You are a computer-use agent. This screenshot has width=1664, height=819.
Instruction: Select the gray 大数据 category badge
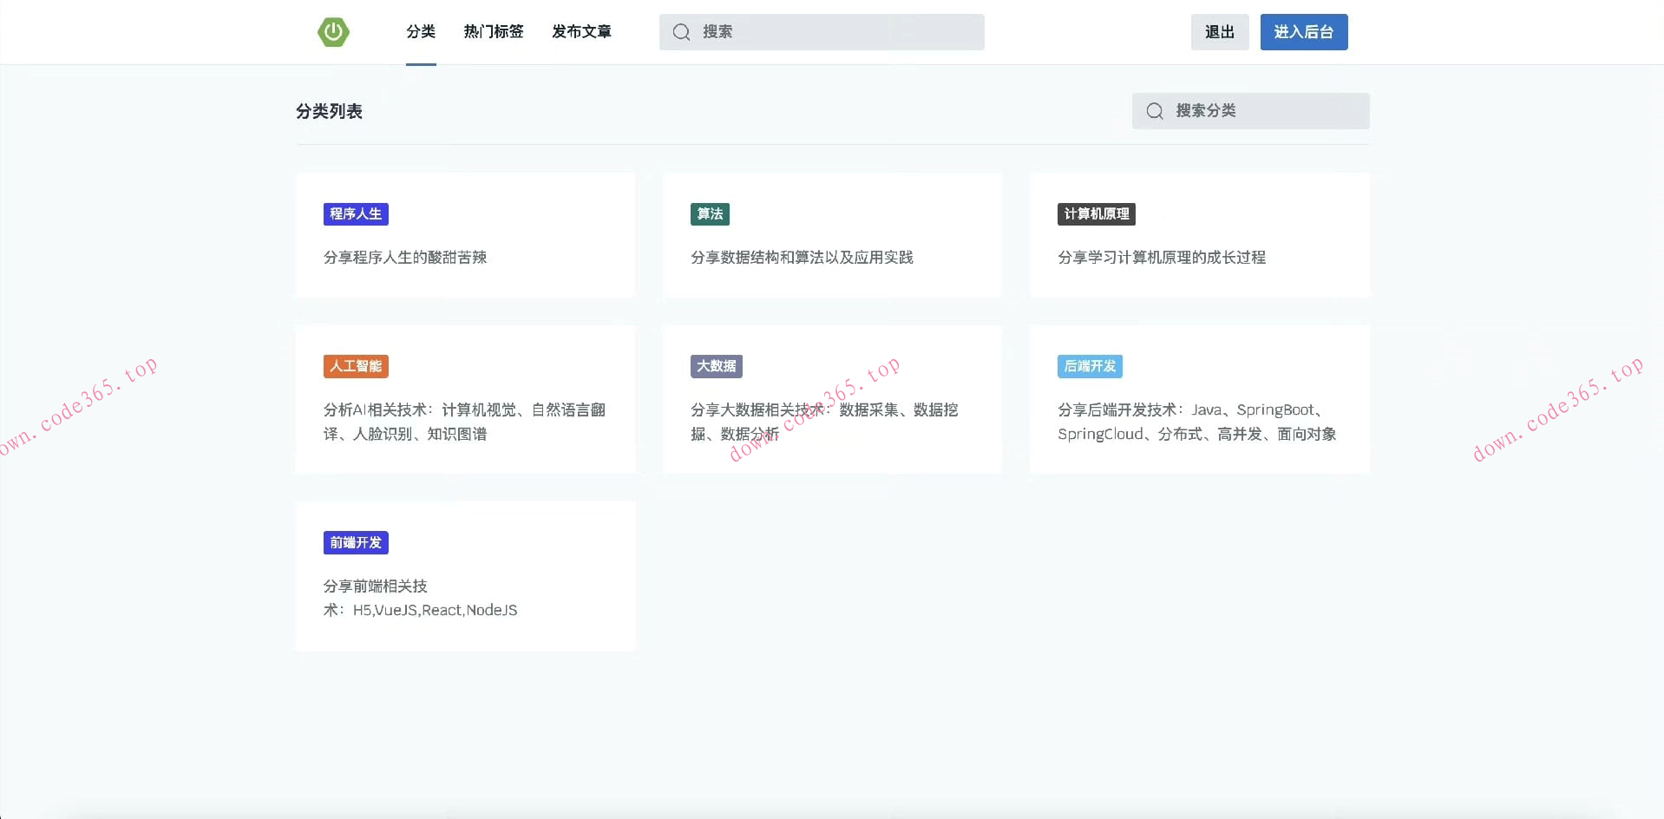(x=717, y=365)
